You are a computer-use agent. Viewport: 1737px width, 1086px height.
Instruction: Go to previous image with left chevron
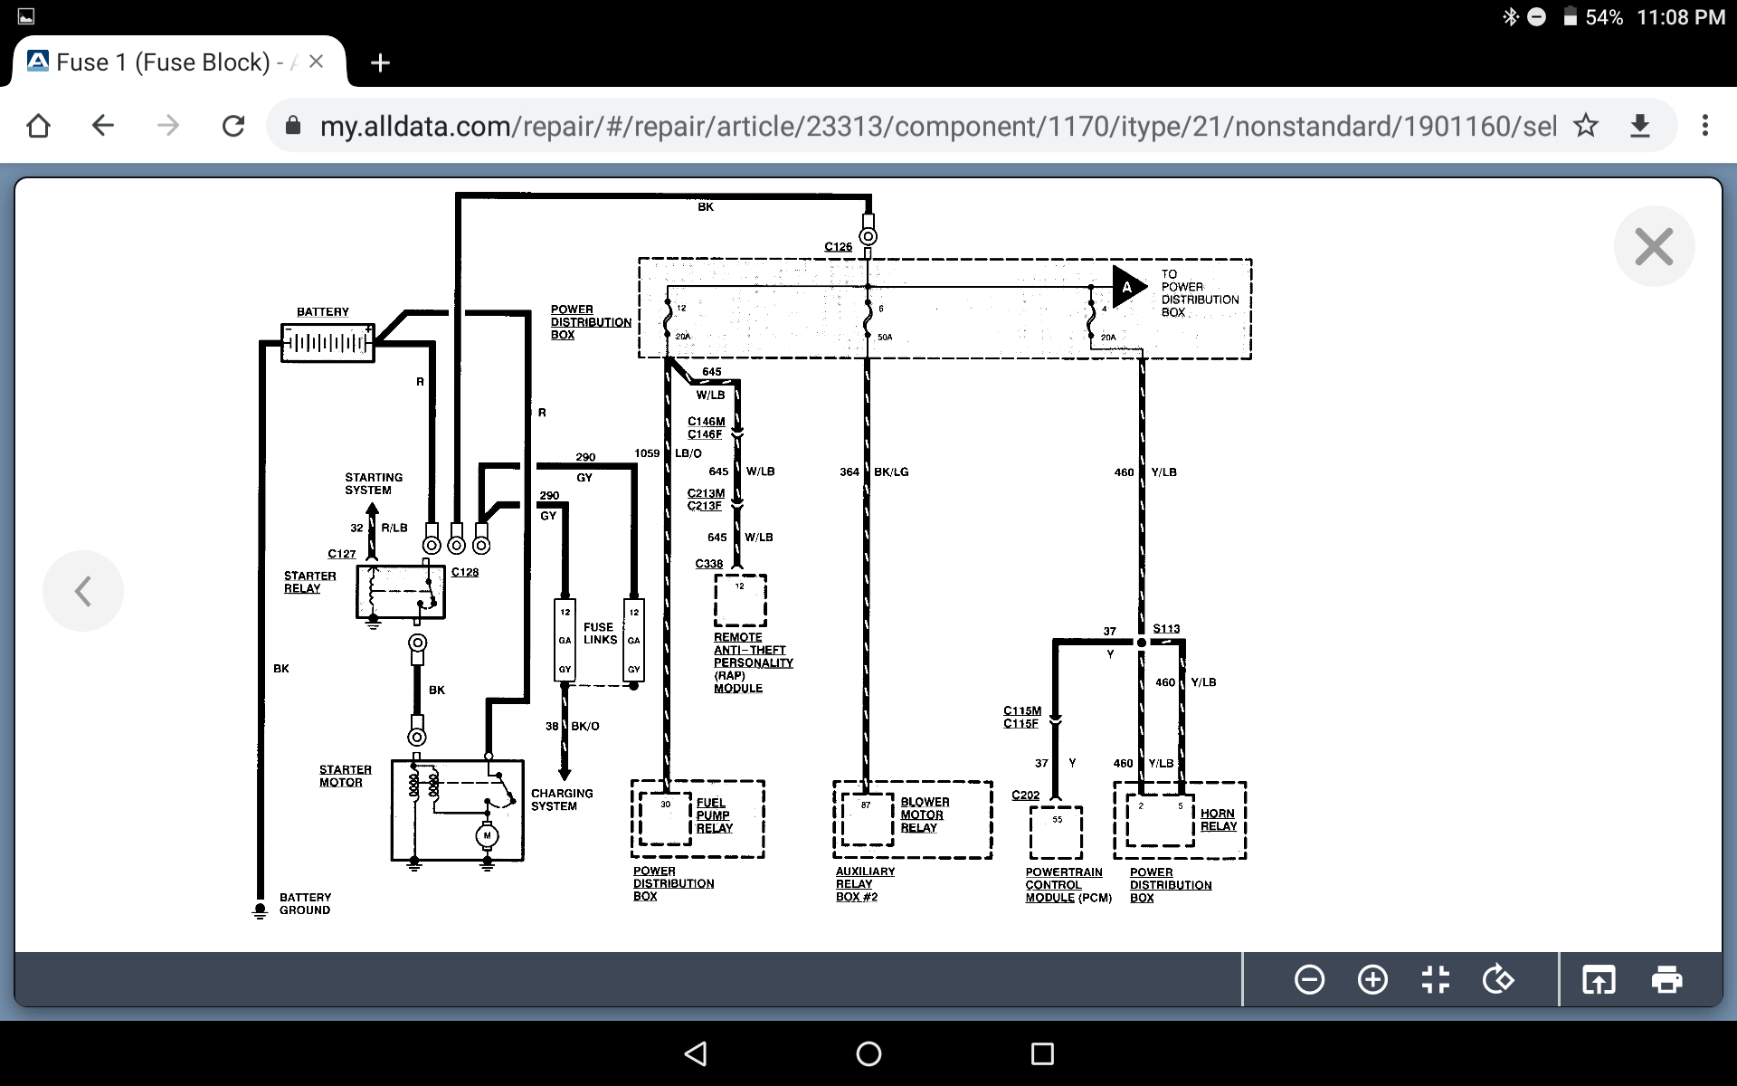coord(83,591)
